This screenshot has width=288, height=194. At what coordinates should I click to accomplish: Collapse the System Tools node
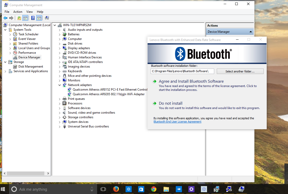[x=5, y=30]
